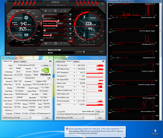
Task: Click the Lookup button in GPU-Z
Action: (x=46, y=65)
